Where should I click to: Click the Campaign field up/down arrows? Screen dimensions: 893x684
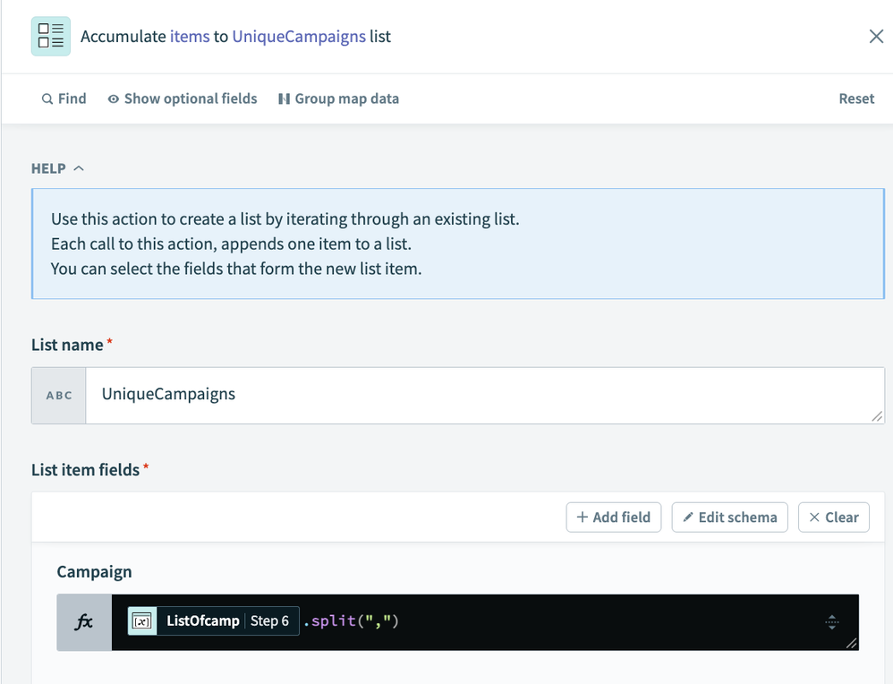[x=831, y=621]
